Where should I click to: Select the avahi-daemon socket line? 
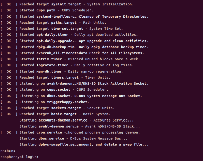tap(74, 84)
